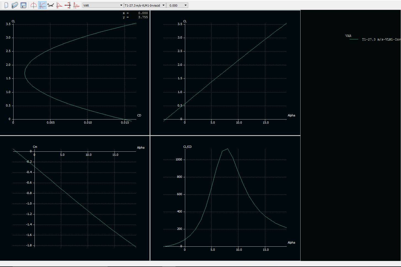Open the root locus stability view
Viewport: 401px width, 267px height.
point(68,5)
